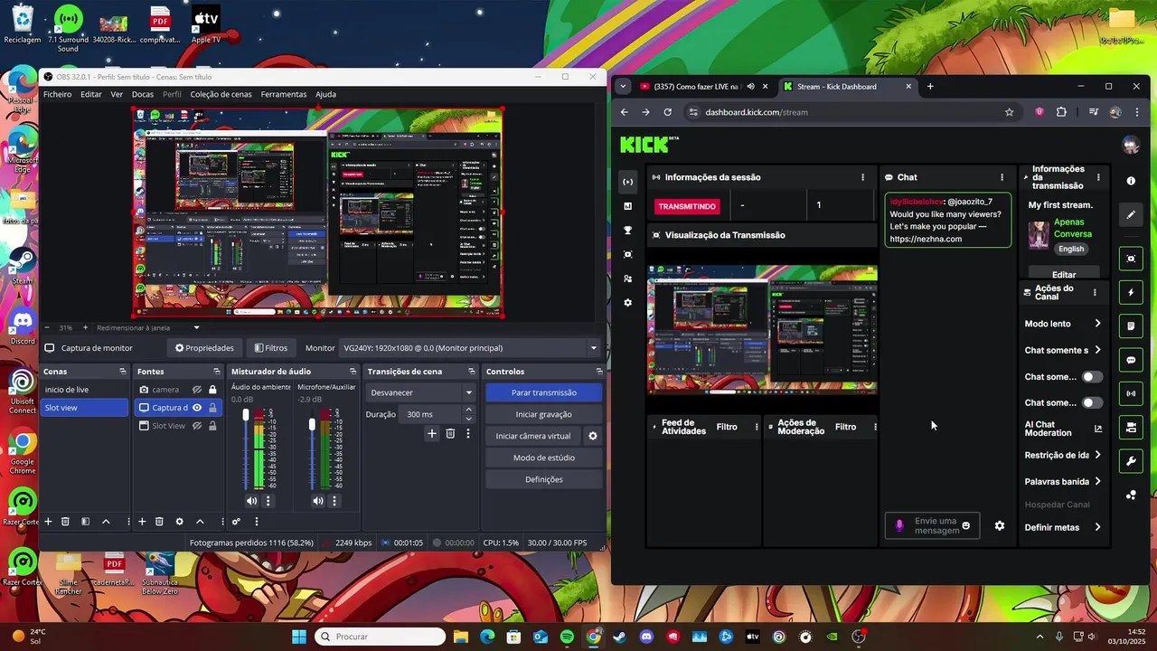Image resolution: width=1157 pixels, height=651 pixels.
Task: Open AI Chat Moderation external link icon
Action: 1098,429
